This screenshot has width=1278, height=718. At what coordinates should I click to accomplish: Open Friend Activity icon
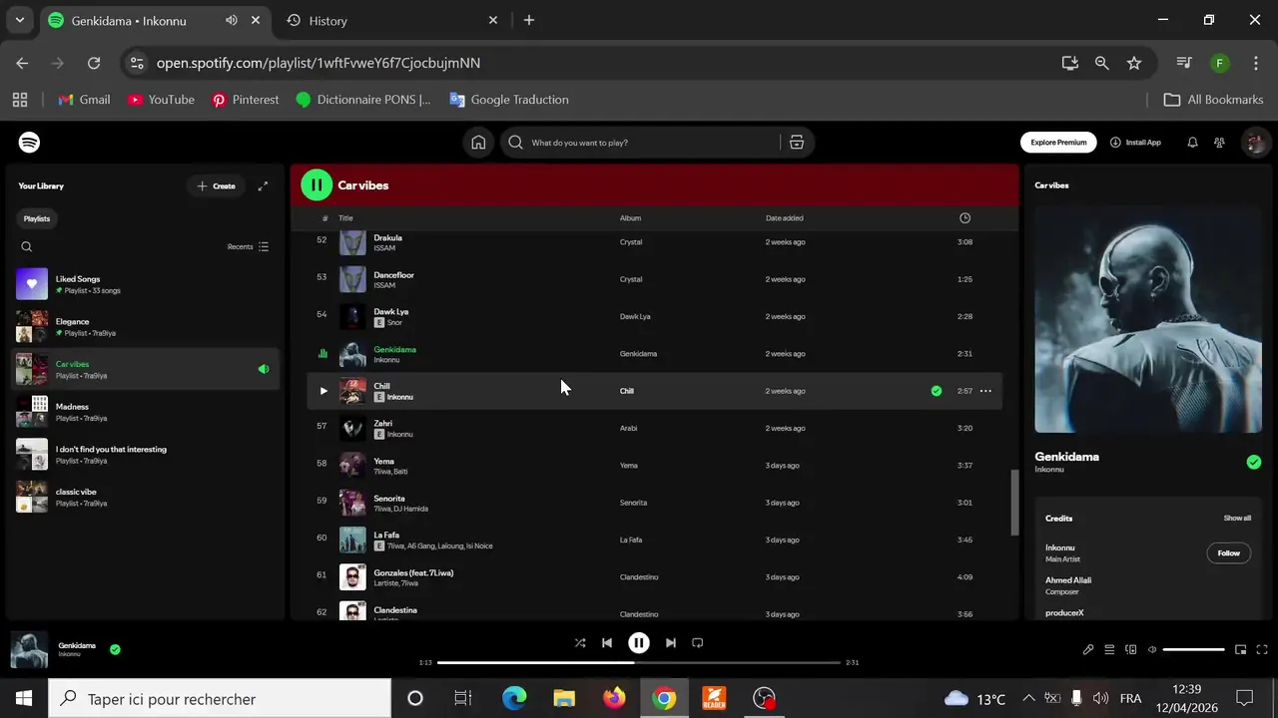(x=1219, y=143)
